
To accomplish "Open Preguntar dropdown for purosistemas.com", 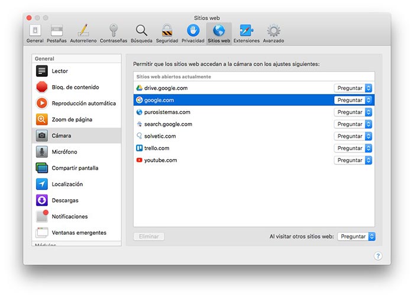I will click(353, 112).
